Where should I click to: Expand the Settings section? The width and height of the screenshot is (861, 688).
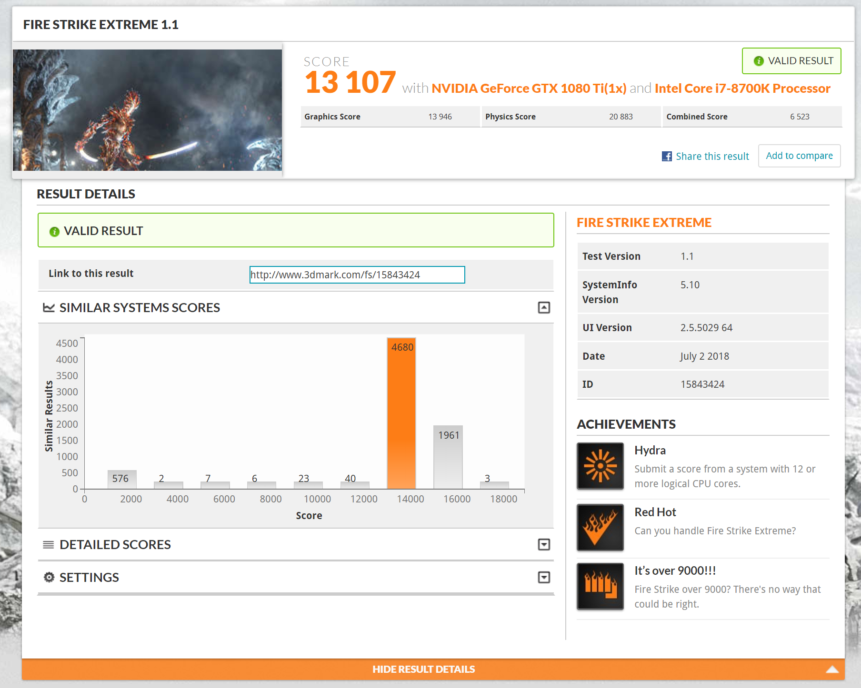(544, 577)
